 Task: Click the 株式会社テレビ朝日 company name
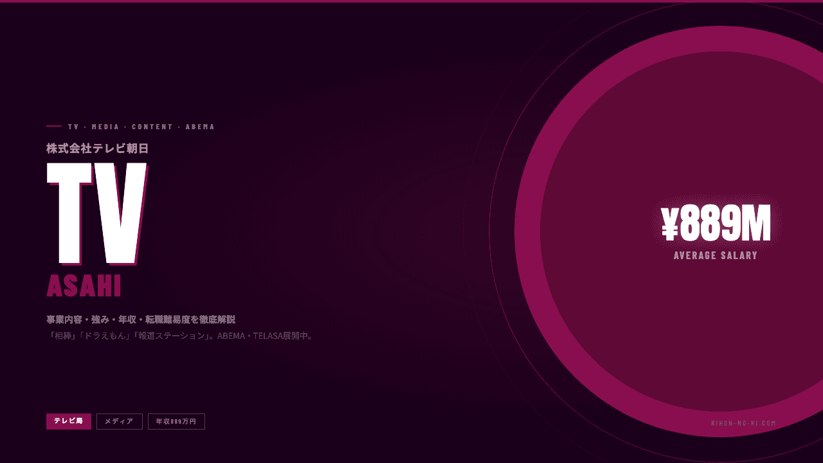pyautogui.click(x=98, y=148)
